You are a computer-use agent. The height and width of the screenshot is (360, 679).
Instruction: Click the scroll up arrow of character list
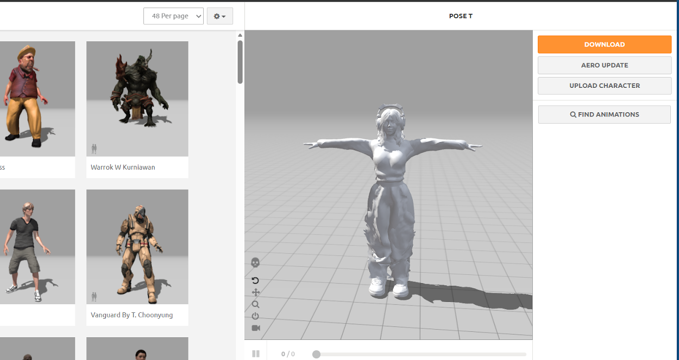point(240,36)
